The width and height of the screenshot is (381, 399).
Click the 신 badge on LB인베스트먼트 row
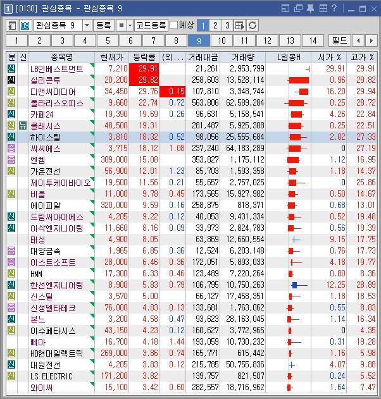click(x=11, y=69)
